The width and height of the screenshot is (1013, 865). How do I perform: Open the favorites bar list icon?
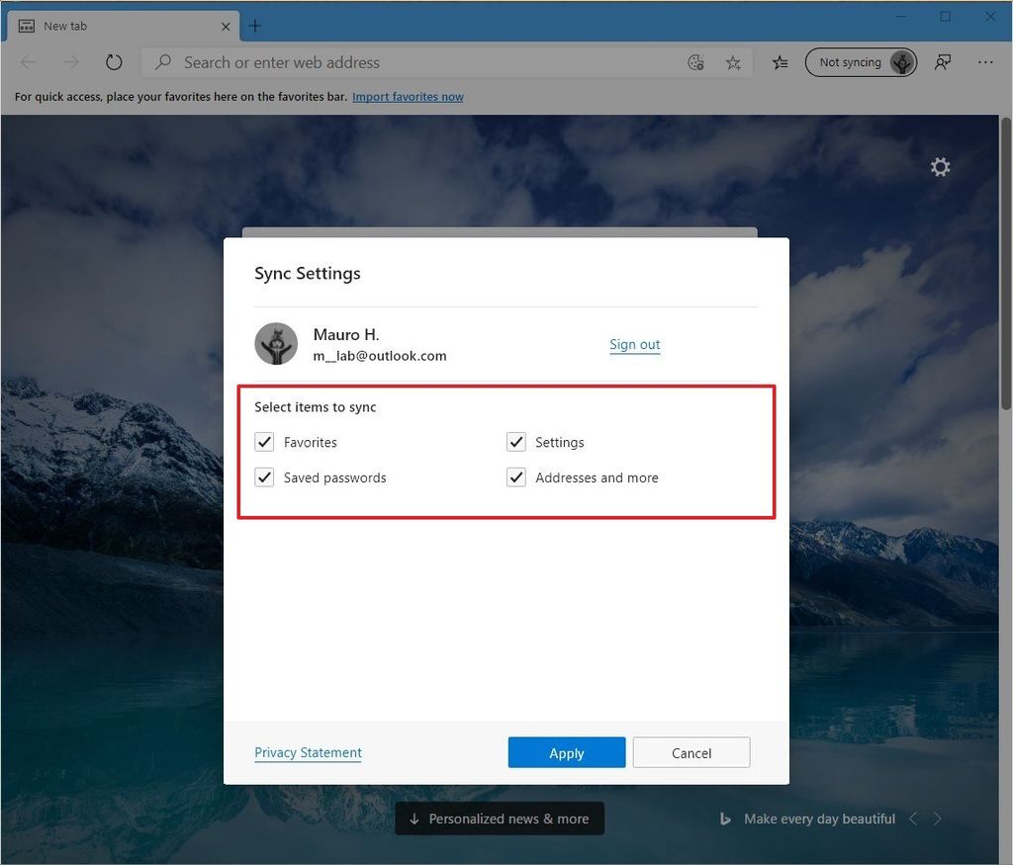pyautogui.click(x=781, y=61)
